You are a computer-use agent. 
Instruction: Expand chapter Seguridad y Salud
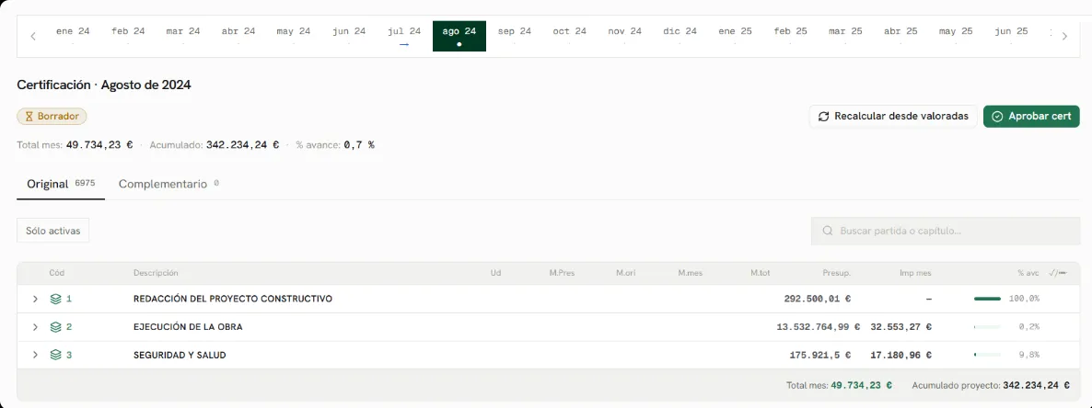(35, 355)
